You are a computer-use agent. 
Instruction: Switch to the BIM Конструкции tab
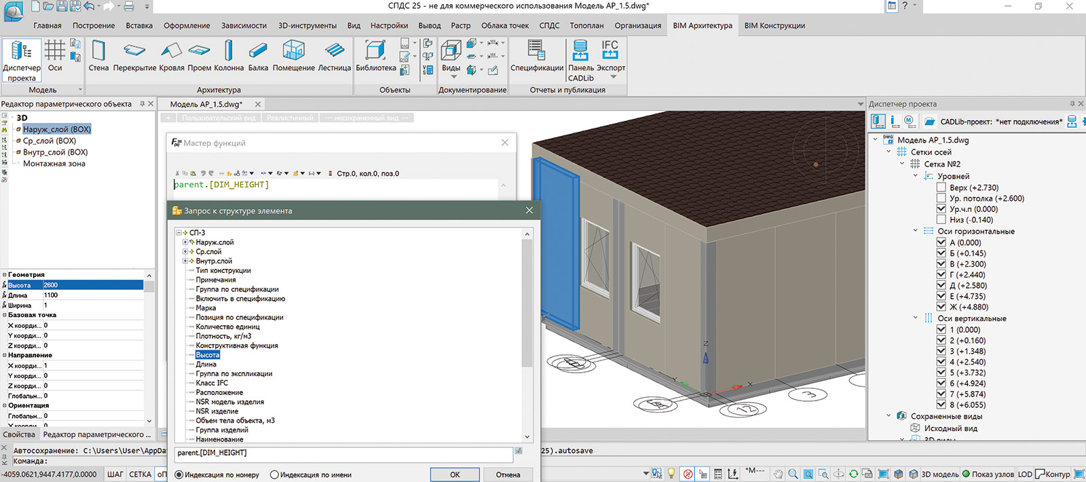coord(774,26)
